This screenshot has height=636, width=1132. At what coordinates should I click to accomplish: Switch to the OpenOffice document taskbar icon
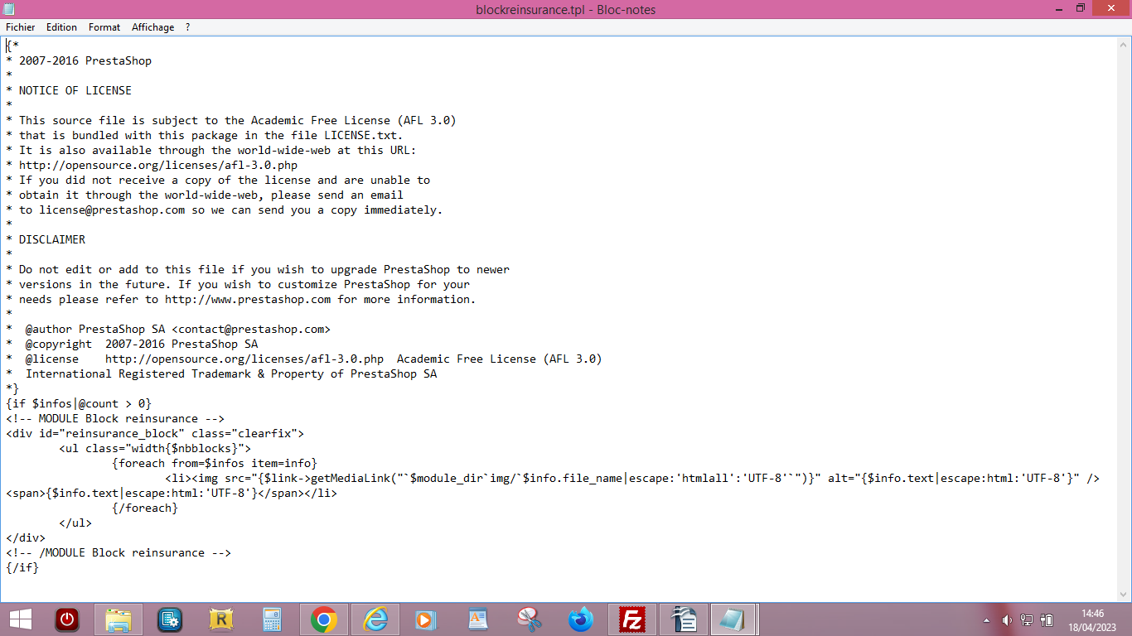coord(685,619)
